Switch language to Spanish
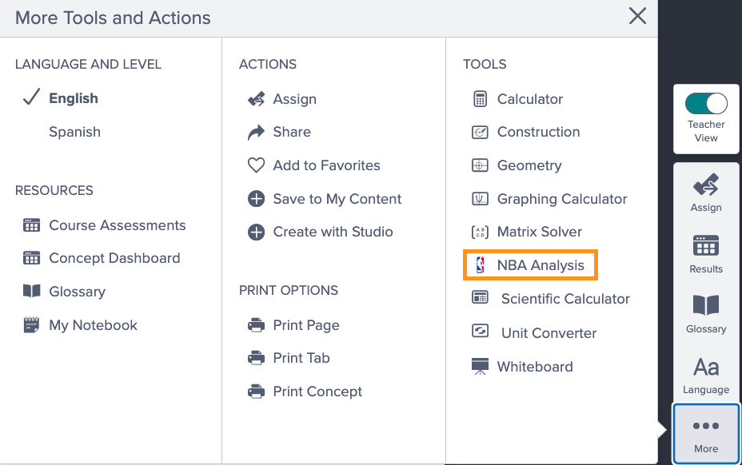 (74, 132)
